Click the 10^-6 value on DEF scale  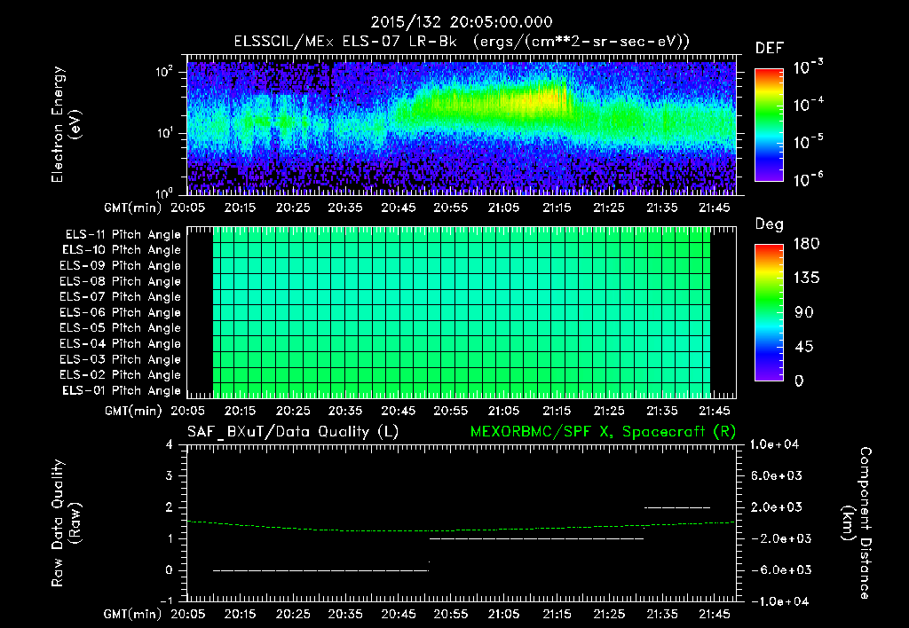pos(809,179)
